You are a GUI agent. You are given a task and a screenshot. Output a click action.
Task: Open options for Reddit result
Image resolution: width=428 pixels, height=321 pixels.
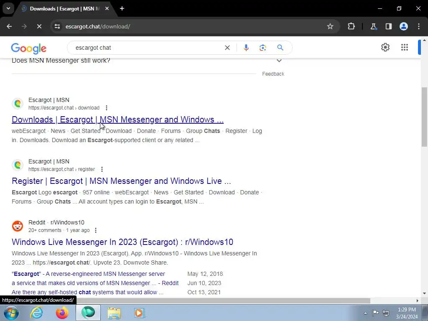[x=96, y=230]
